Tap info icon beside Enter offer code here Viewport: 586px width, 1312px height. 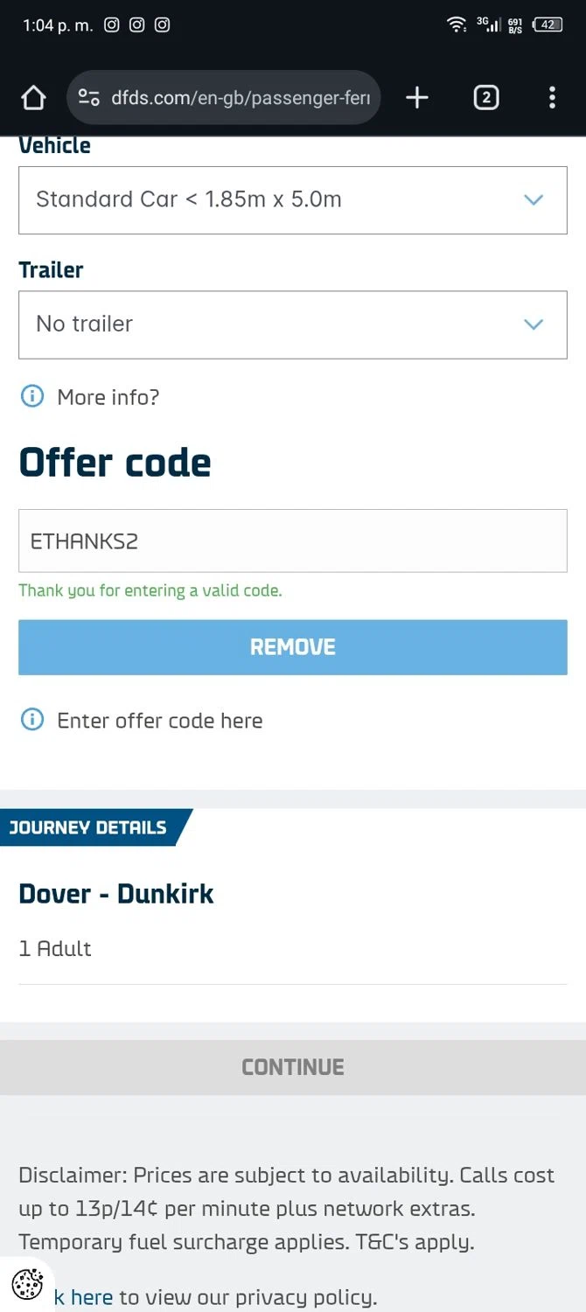(31, 721)
